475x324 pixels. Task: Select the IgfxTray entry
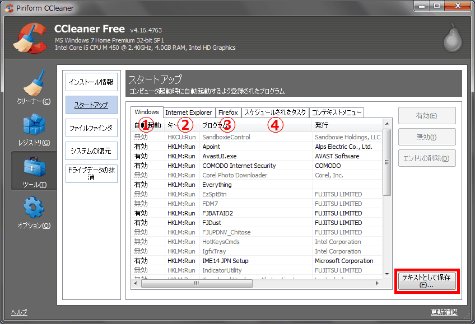257,251
